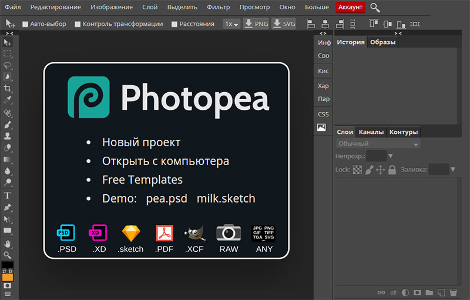Toggle Quick Mask mode icon
Screen dimensions: 470x300
click(8, 286)
